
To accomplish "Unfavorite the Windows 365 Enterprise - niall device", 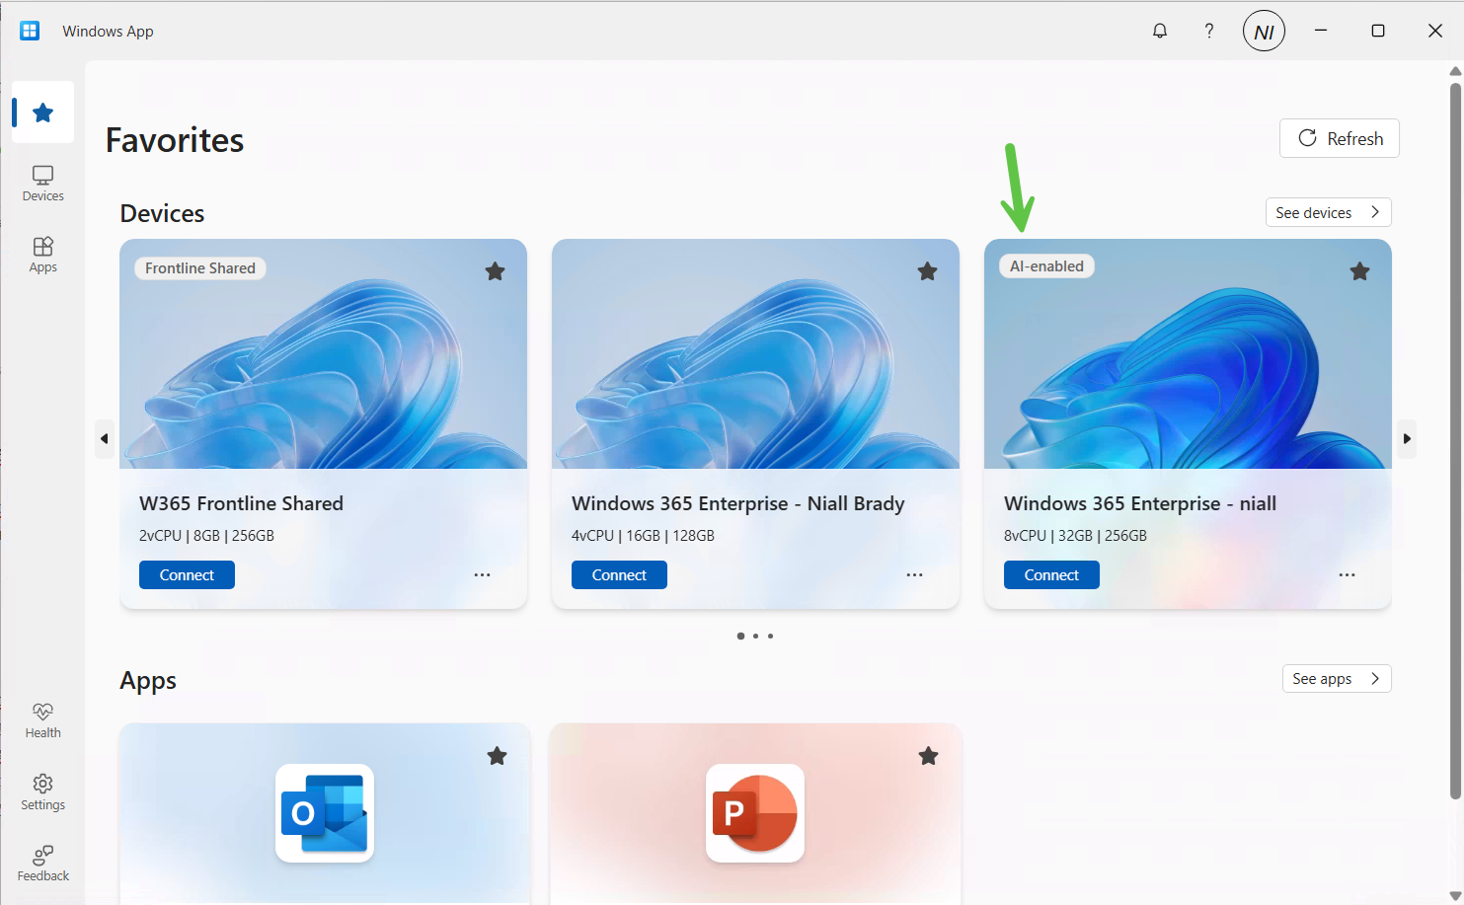I will point(1359,270).
